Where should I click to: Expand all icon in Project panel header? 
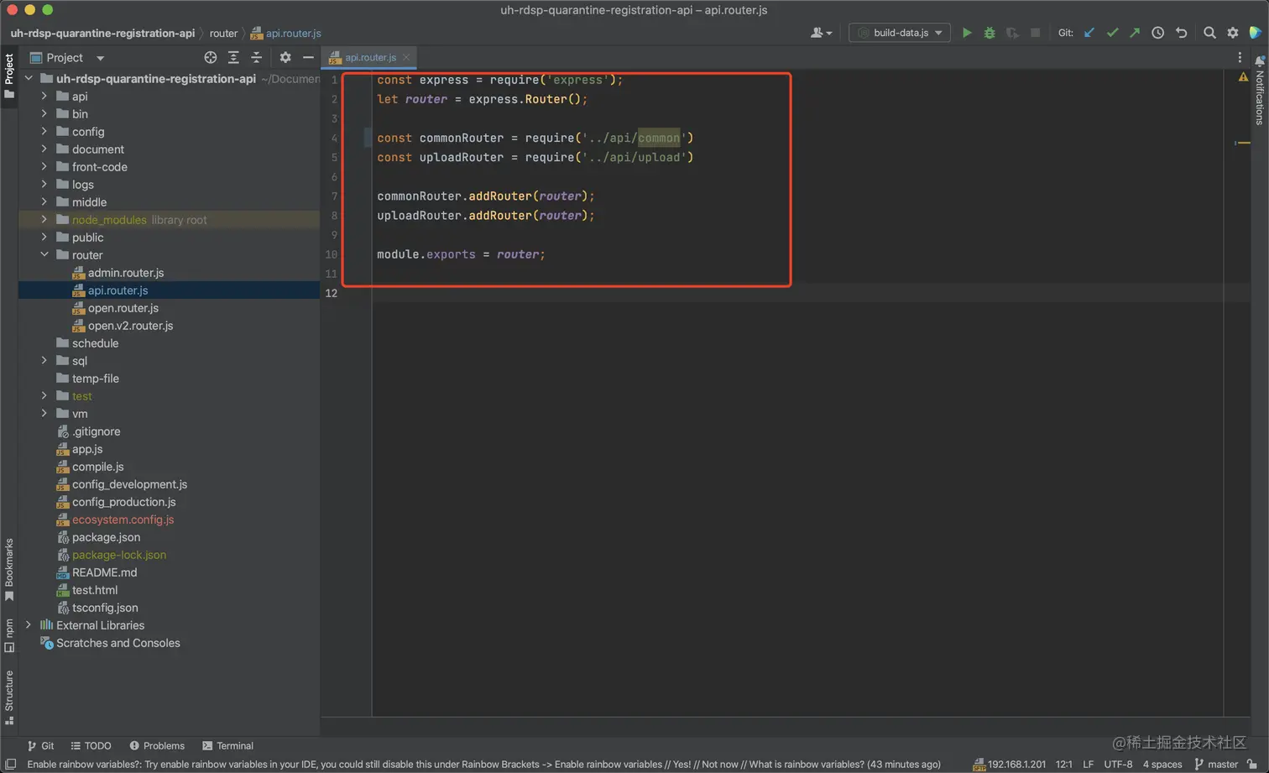(x=233, y=57)
